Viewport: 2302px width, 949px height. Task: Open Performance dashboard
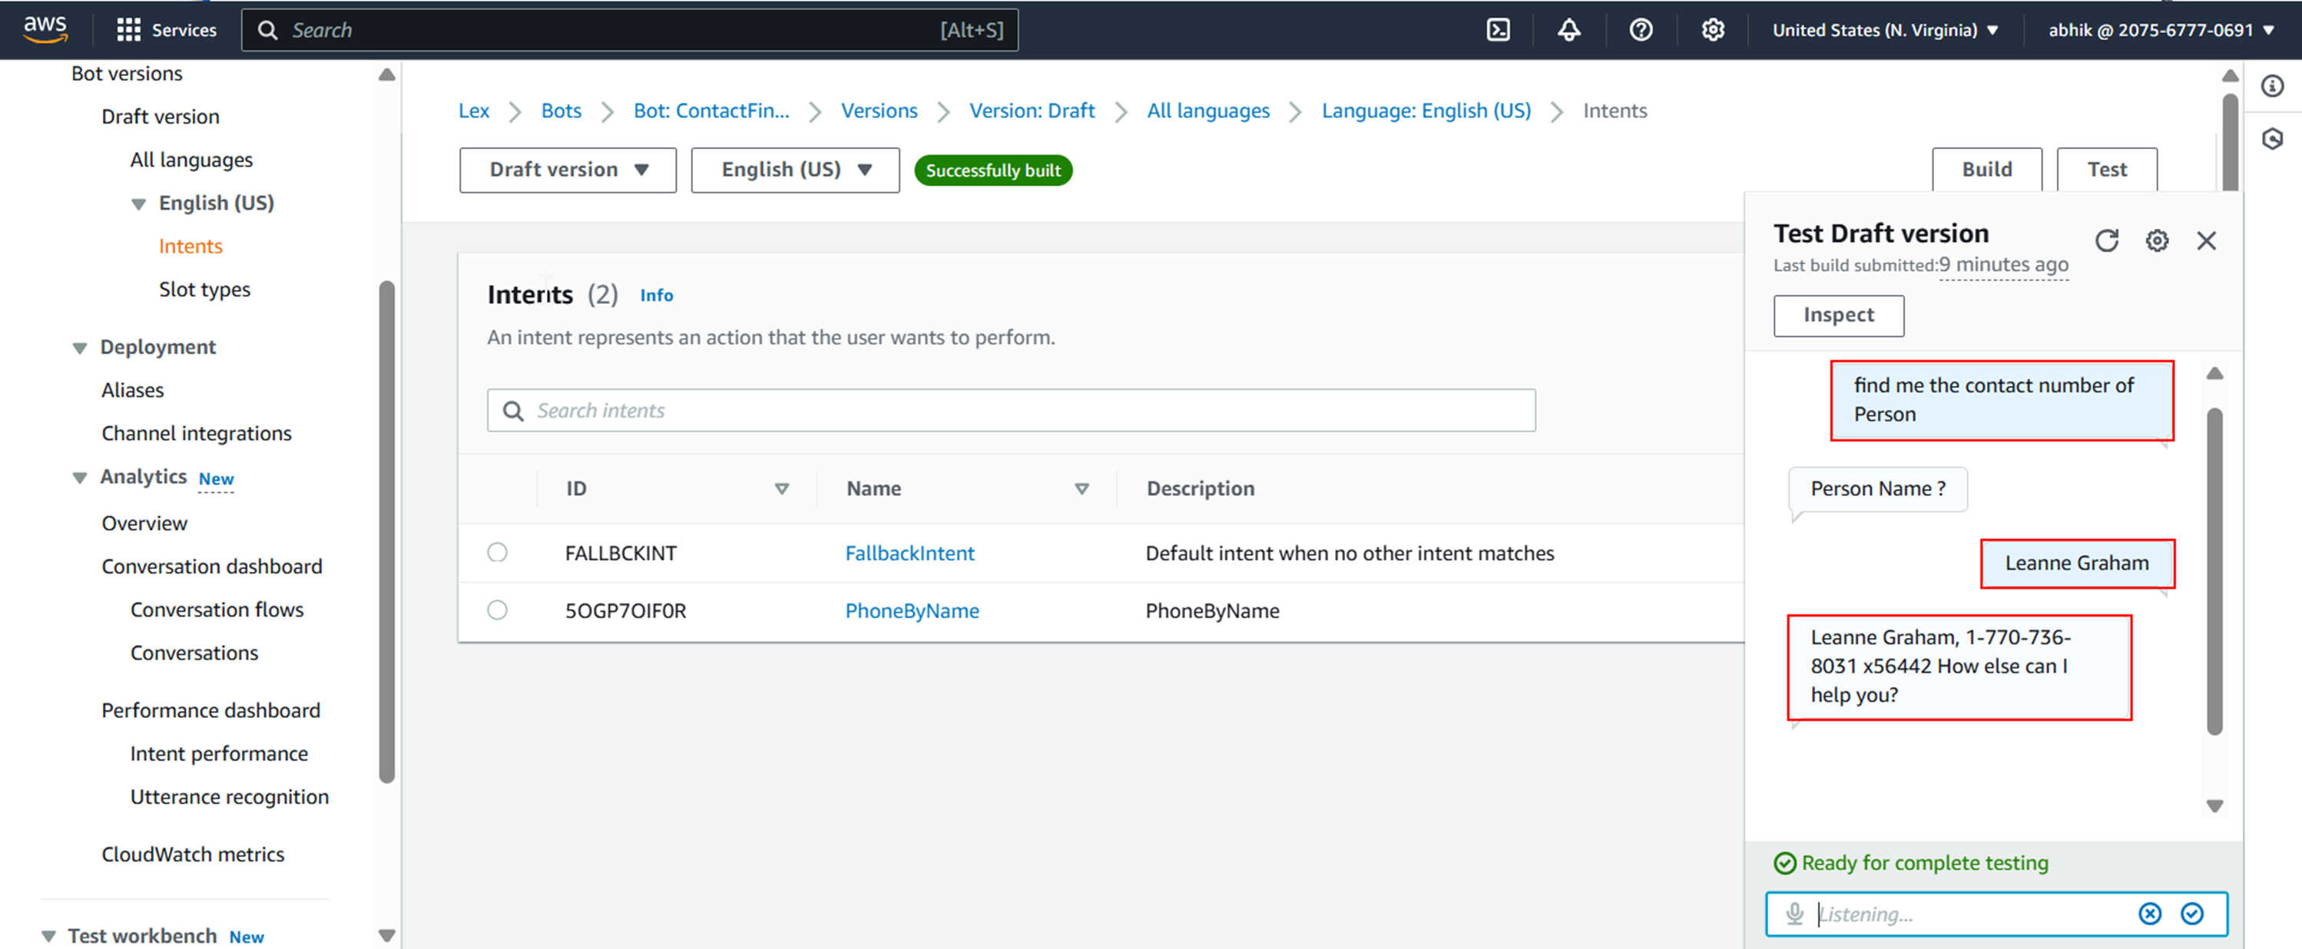pos(210,710)
